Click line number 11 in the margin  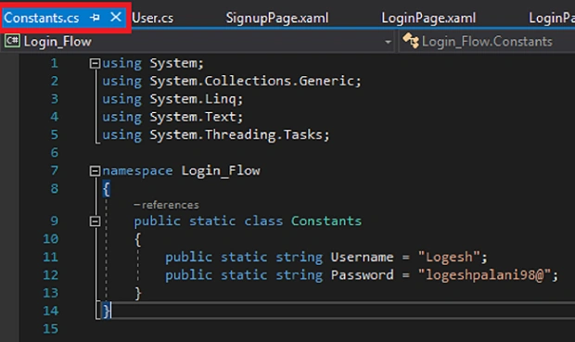[51, 257]
